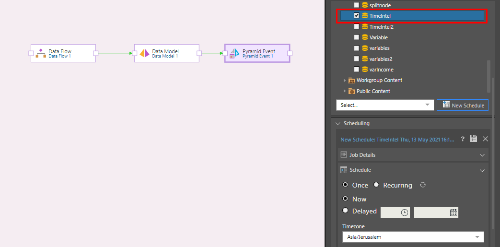Select the Data Model node icon
Screen dimensions: 500x247
point(144,53)
